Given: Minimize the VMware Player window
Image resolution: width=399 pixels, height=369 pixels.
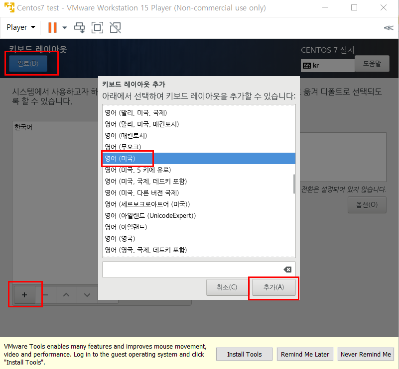Looking at the screenshot, I should point(325,7).
